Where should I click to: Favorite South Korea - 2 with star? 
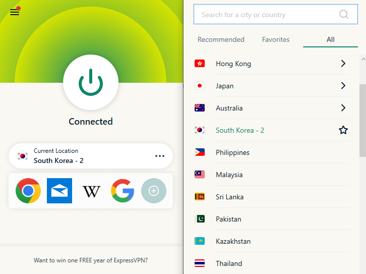(343, 130)
